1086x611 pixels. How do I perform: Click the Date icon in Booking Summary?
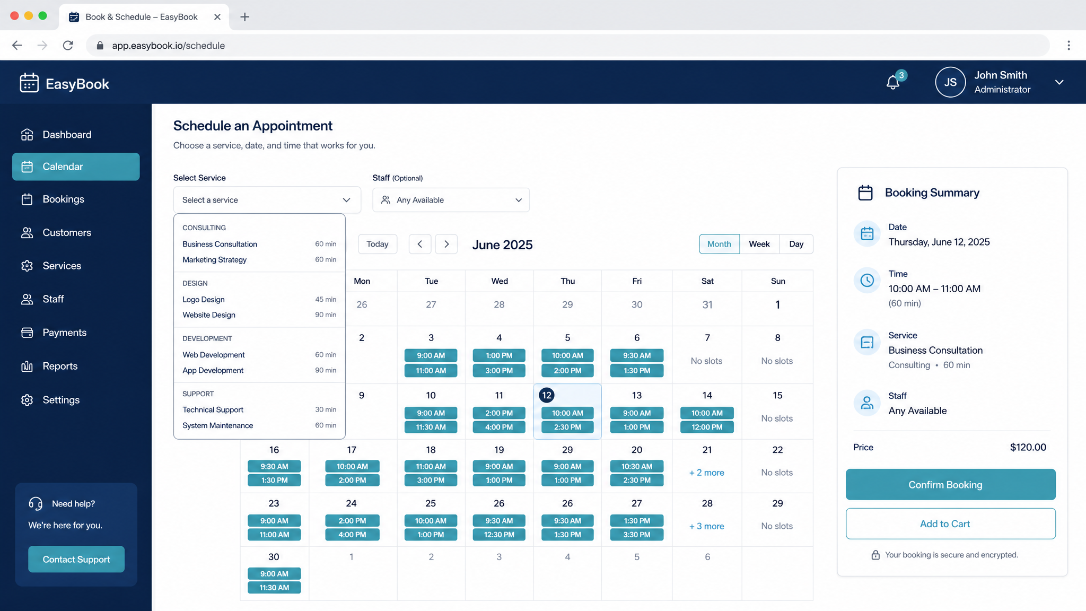tap(867, 233)
